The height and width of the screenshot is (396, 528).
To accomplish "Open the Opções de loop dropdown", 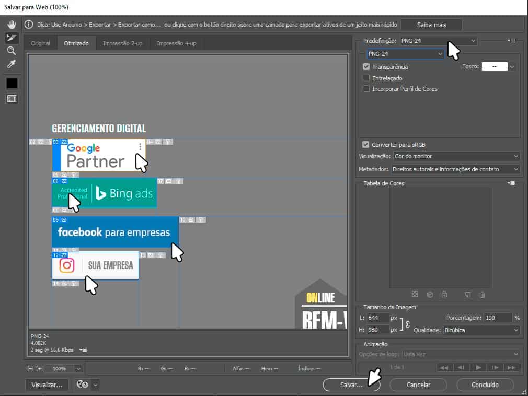I will pyautogui.click(x=461, y=354).
